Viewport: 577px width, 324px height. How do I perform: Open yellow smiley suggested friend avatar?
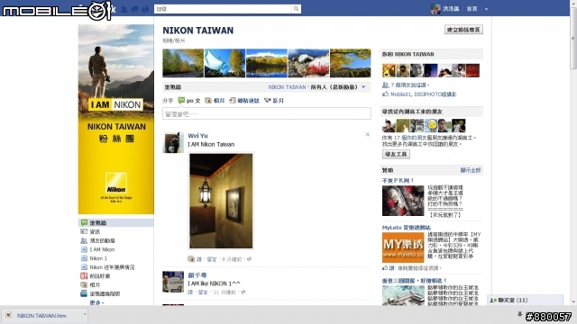[431, 126]
